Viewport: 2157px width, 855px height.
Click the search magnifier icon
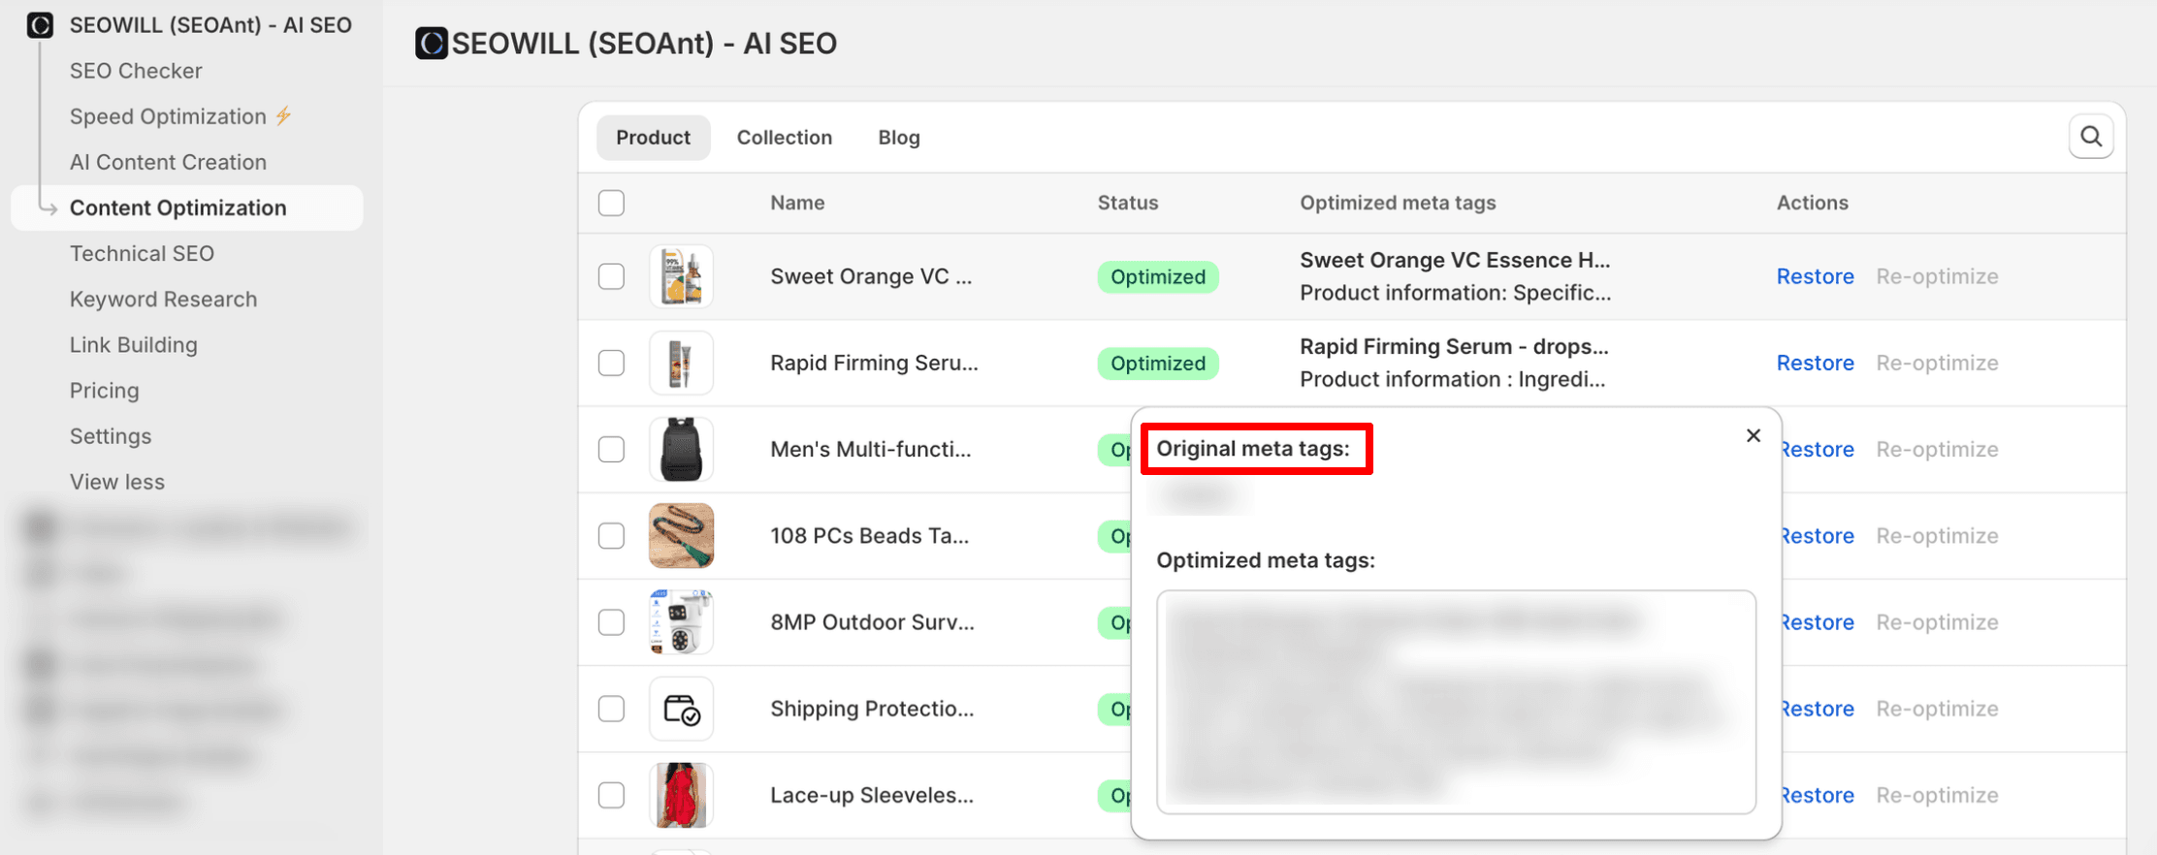2090,137
